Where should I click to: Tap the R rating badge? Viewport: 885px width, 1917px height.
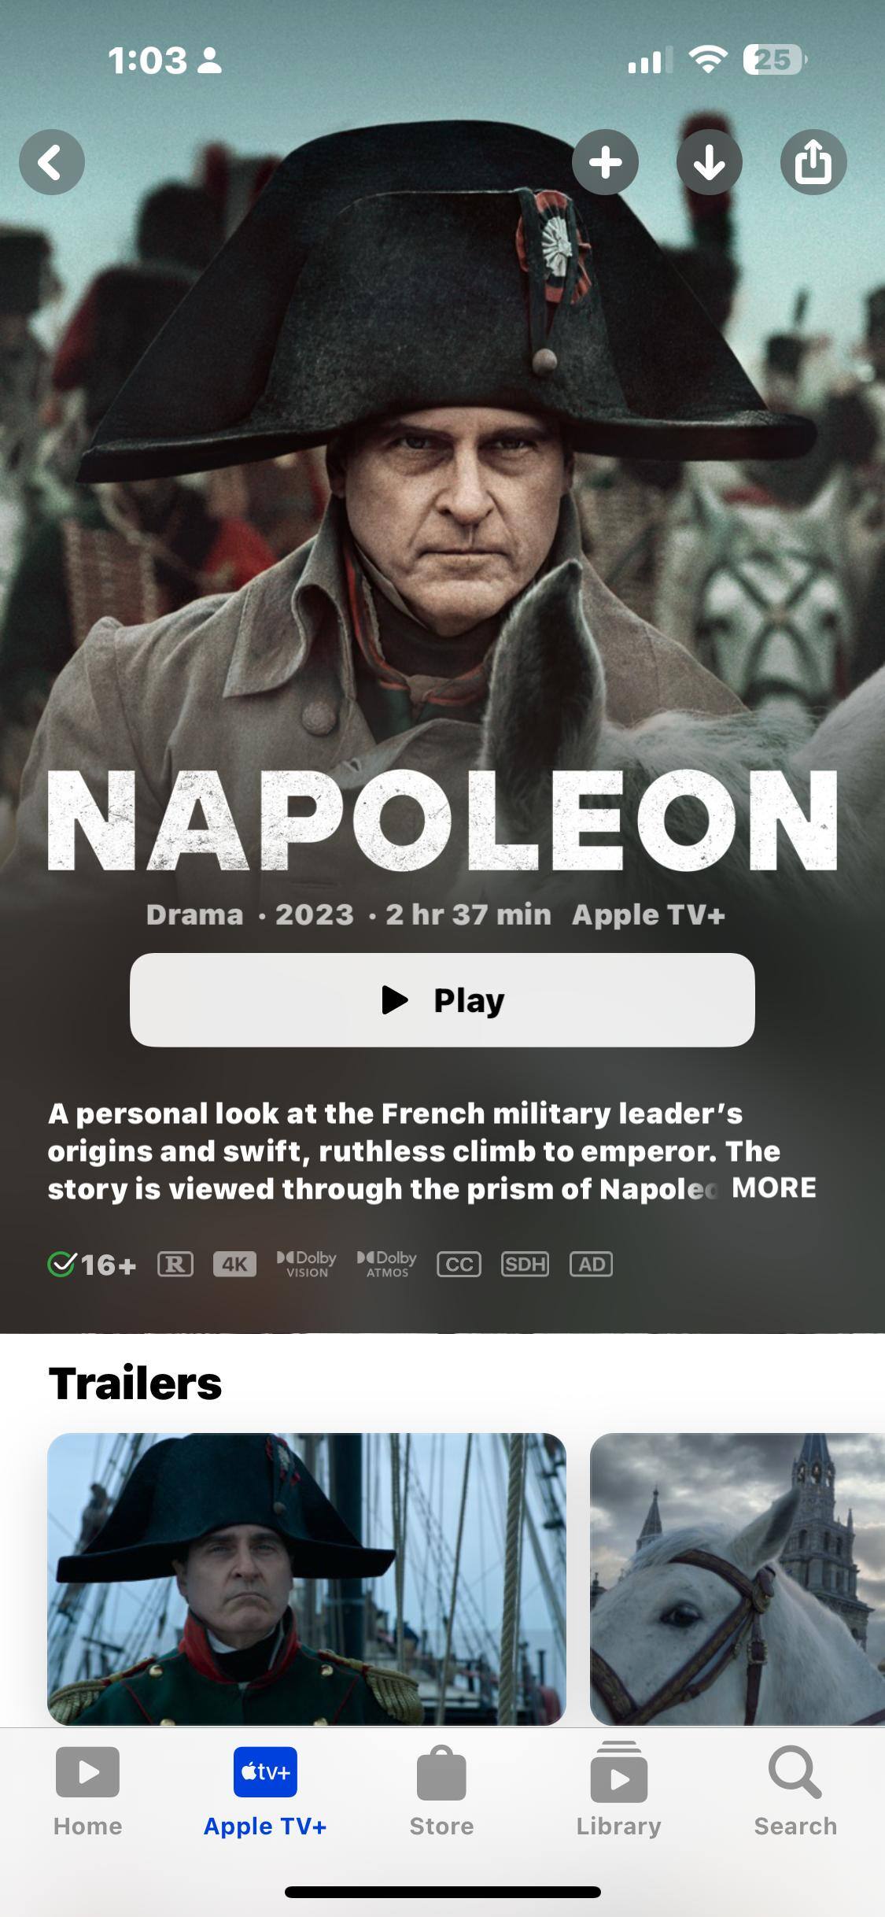pyautogui.click(x=175, y=1264)
